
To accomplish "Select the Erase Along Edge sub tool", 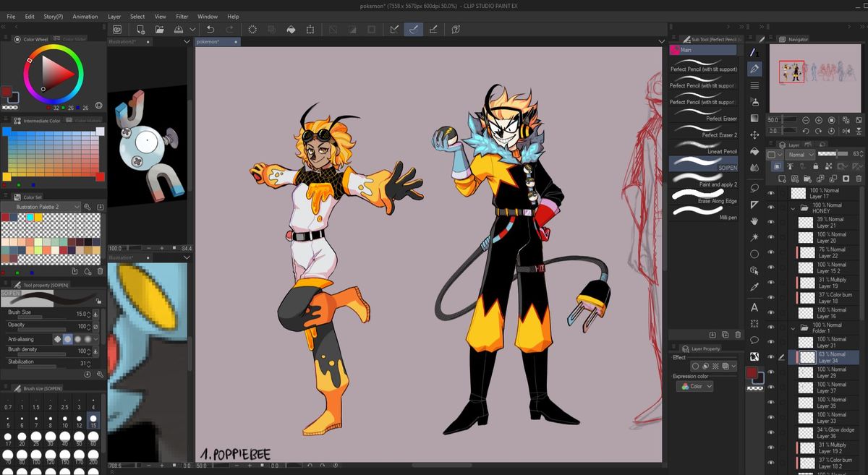I will [x=703, y=199].
